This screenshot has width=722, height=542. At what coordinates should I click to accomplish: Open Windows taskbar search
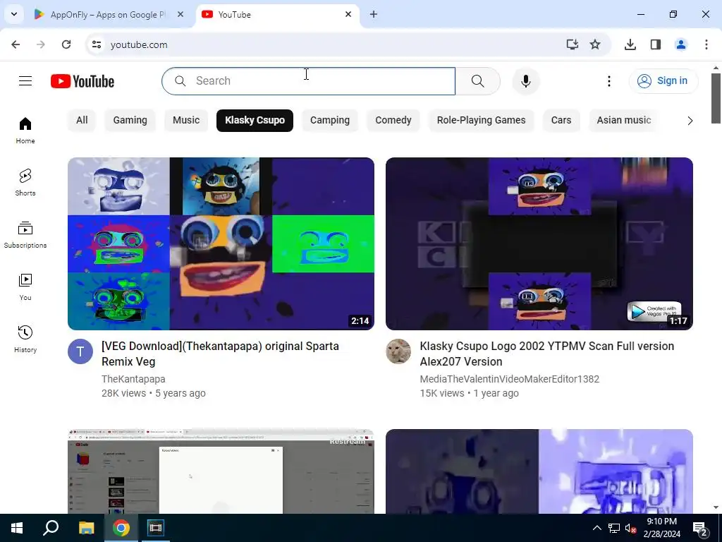(x=51, y=528)
